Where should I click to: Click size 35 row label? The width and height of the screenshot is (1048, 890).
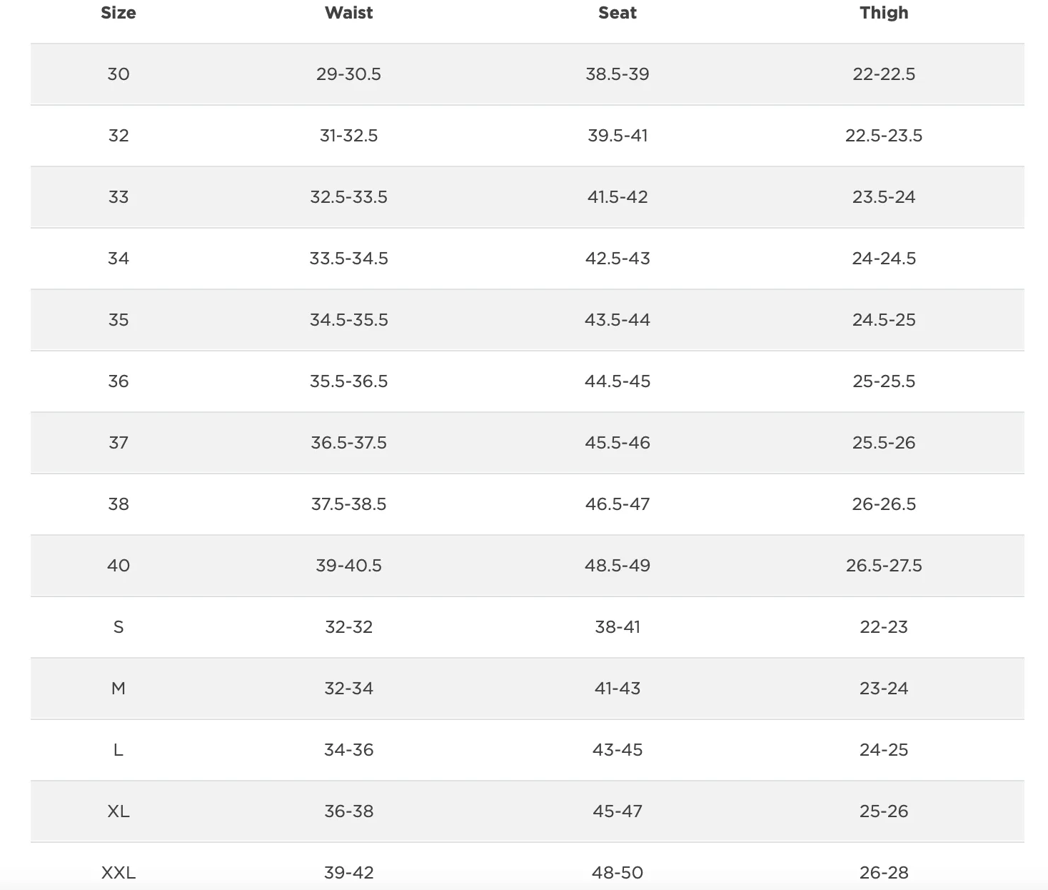[119, 320]
